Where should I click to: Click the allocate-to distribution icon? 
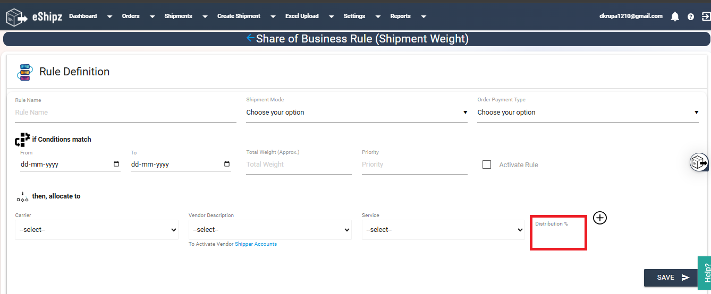click(22, 196)
